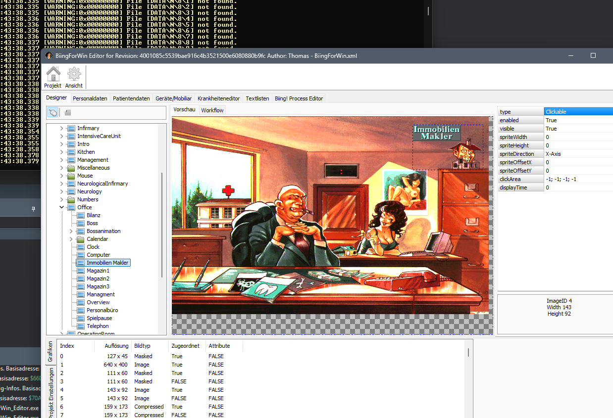
Task: Click the Telephon item icon
Action: [81, 326]
